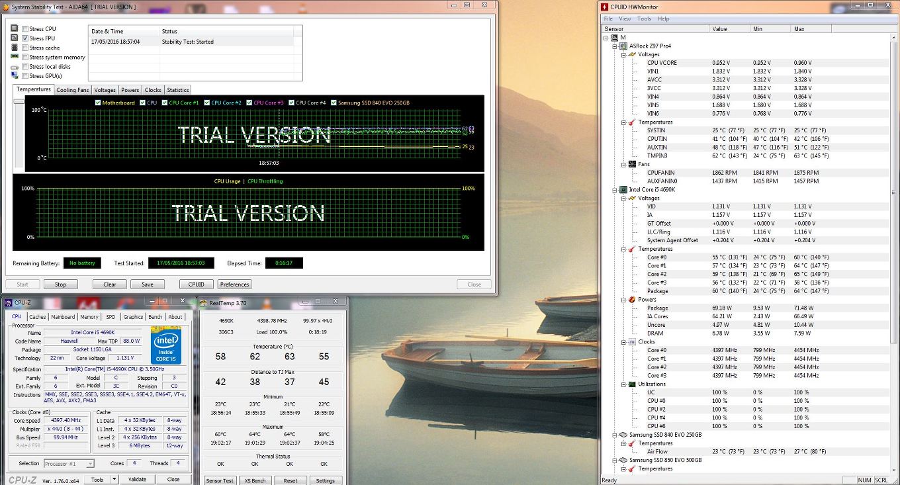This screenshot has height=485, width=900.
Task: Enable the Stress GPU(s) checkbox
Action: (x=25, y=76)
